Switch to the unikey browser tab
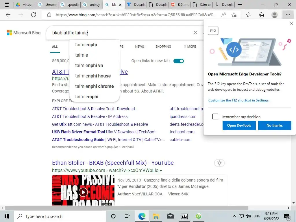 (x=92, y=5)
